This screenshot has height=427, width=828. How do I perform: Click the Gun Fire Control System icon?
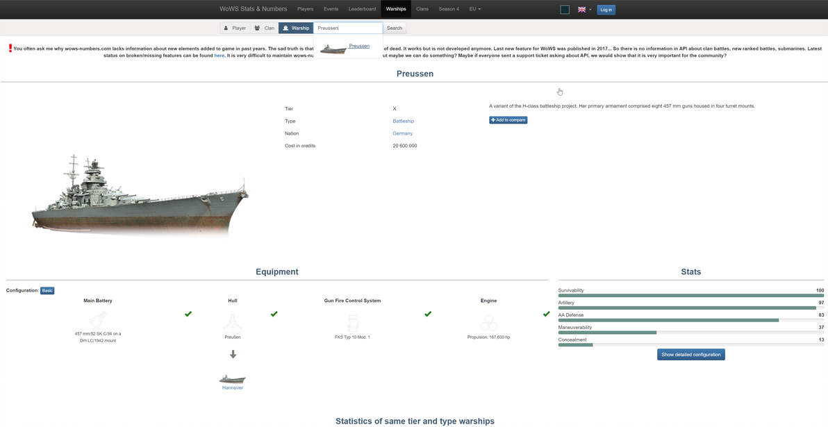tap(352, 323)
